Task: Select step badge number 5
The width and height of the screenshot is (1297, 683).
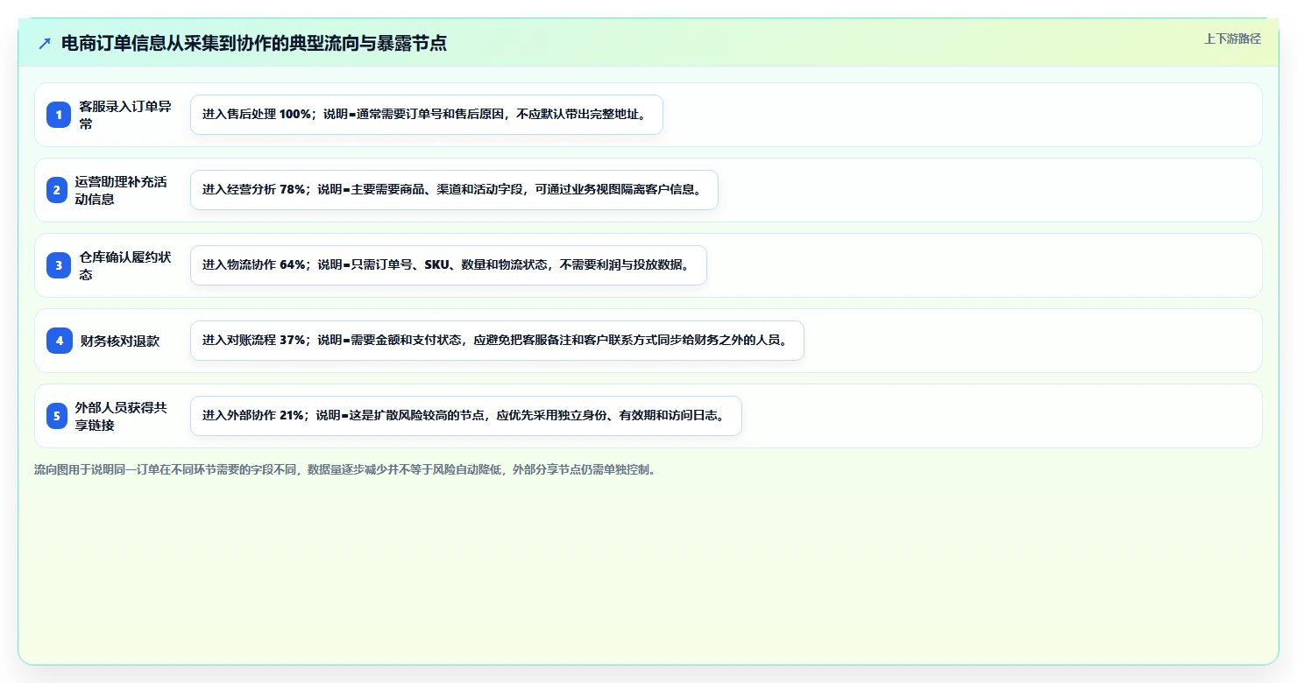Action: click(x=57, y=416)
